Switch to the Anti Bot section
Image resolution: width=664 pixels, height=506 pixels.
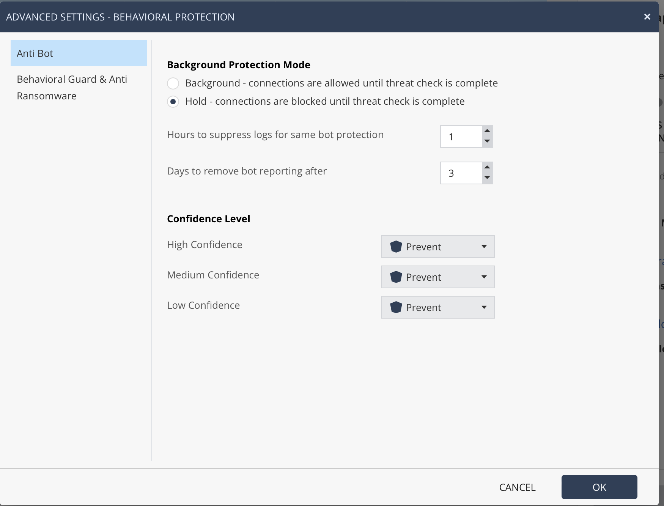coord(79,53)
